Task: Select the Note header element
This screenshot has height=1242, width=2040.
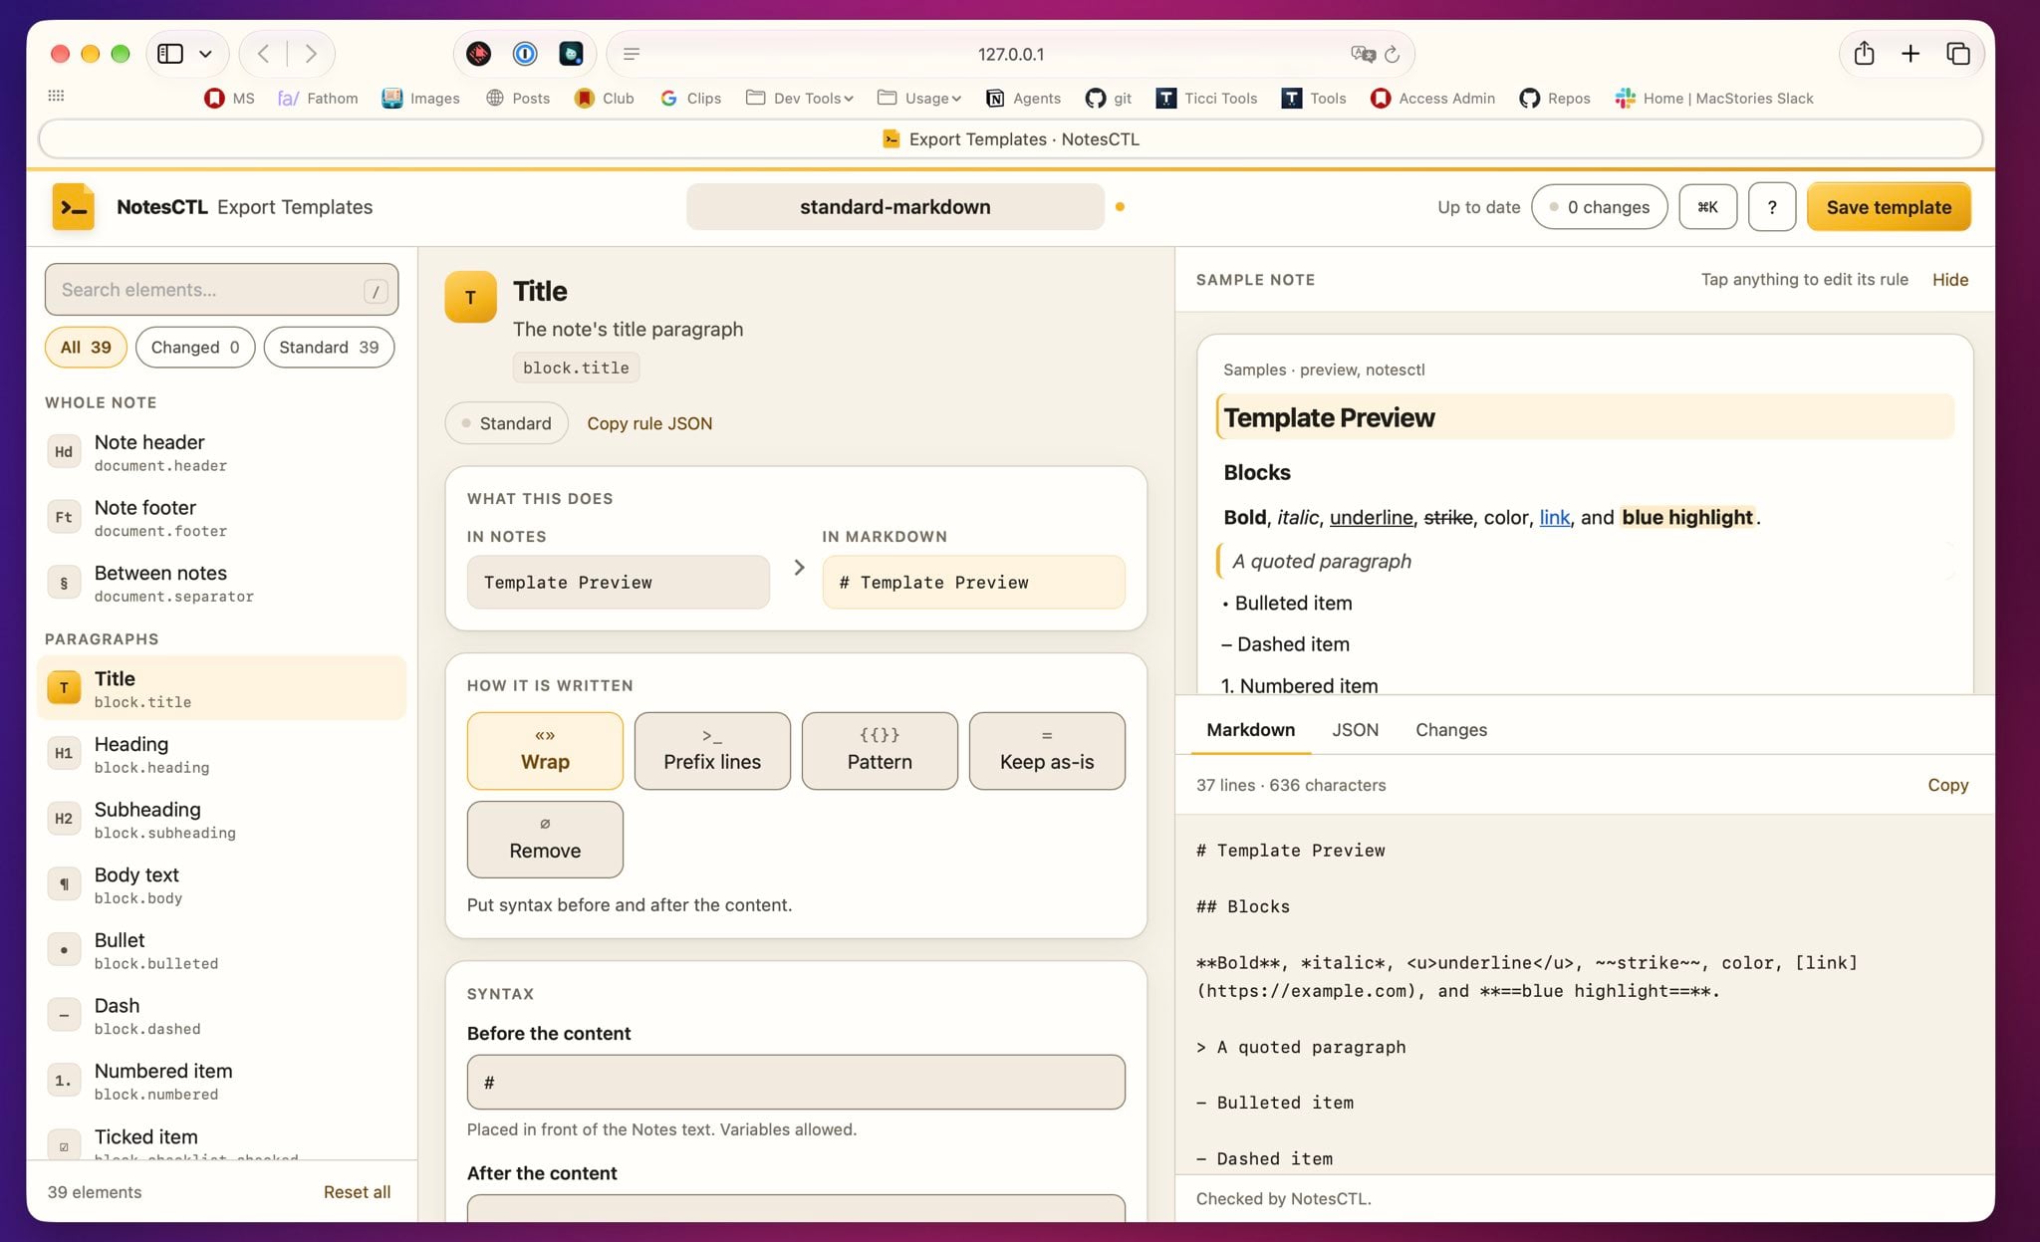Action: click(x=221, y=452)
